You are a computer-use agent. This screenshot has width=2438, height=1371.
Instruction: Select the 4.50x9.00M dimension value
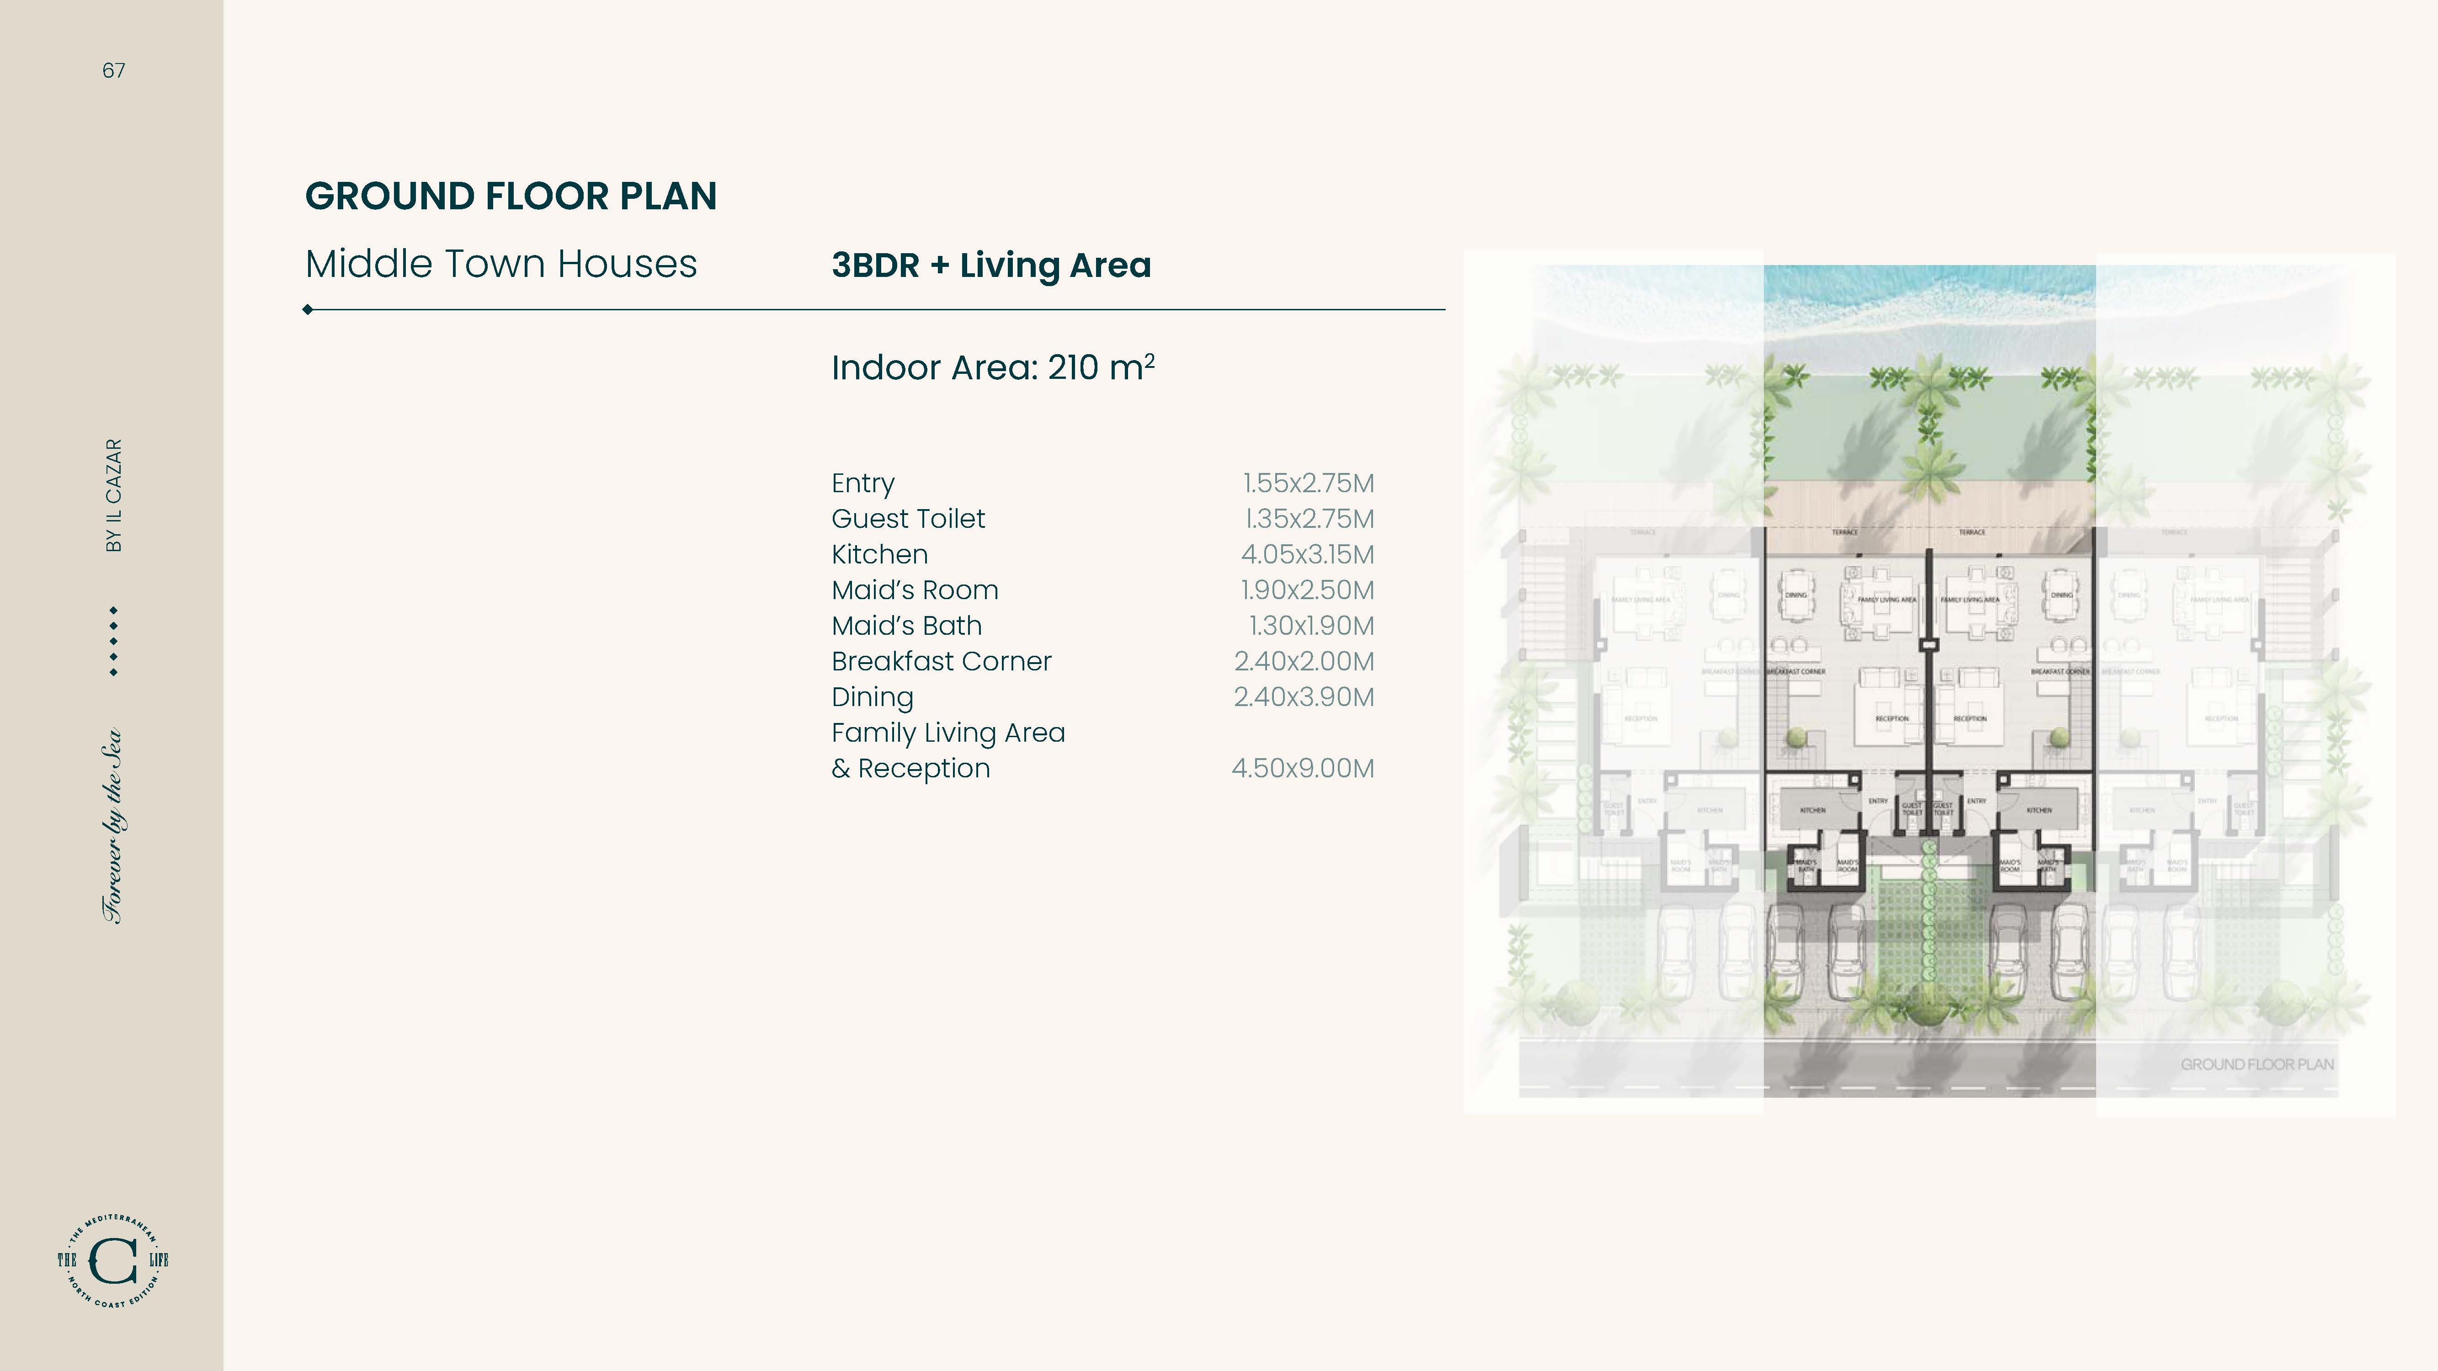click(1302, 768)
